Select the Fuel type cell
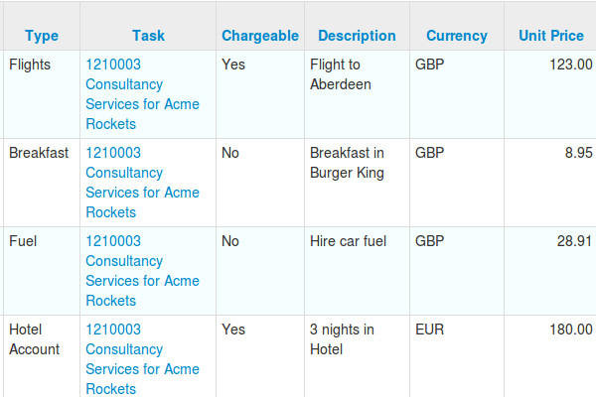The height and width of the screenshot is (397, 596). pyautogui.click(x=24, y=241)
